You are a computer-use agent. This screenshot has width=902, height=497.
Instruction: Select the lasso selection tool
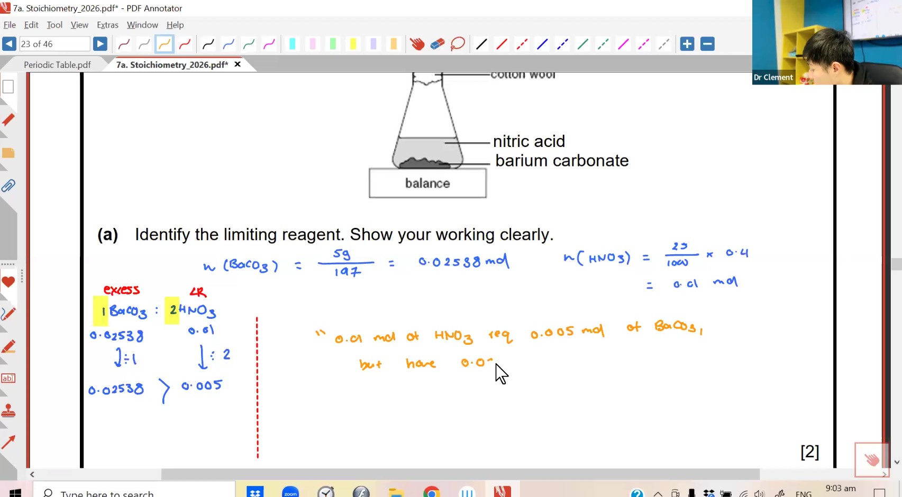click(x=458, y=44)
